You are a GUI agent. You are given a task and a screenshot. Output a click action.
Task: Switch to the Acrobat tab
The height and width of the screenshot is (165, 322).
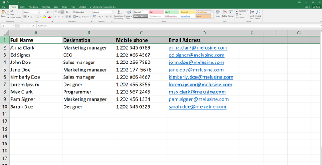point(83,7)
